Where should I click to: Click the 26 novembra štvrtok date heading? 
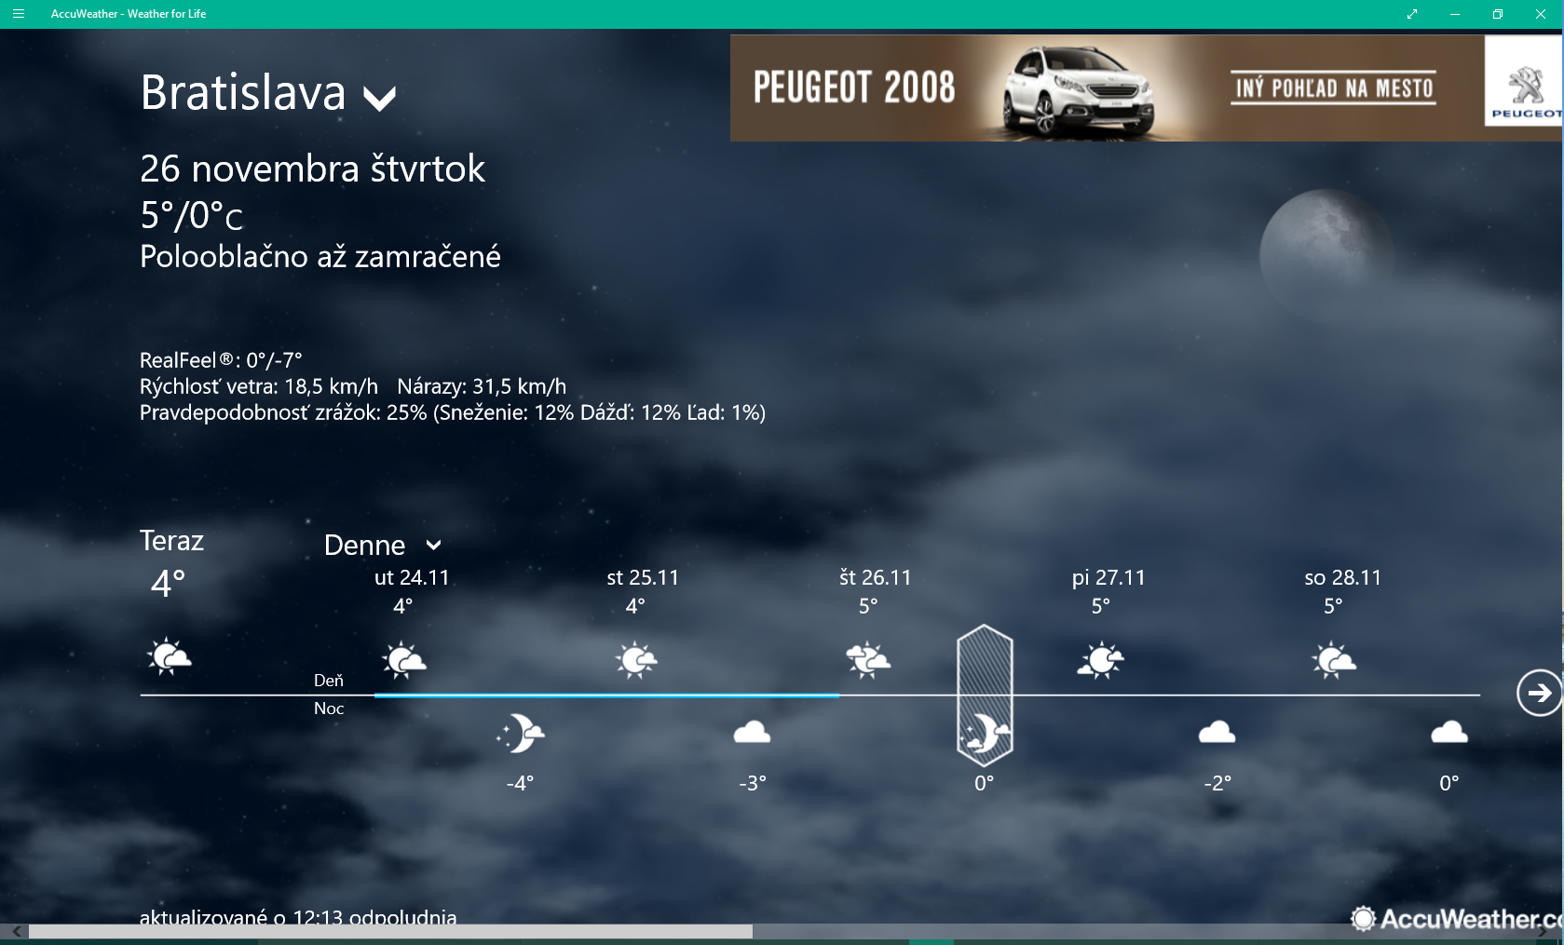point(312,169)
